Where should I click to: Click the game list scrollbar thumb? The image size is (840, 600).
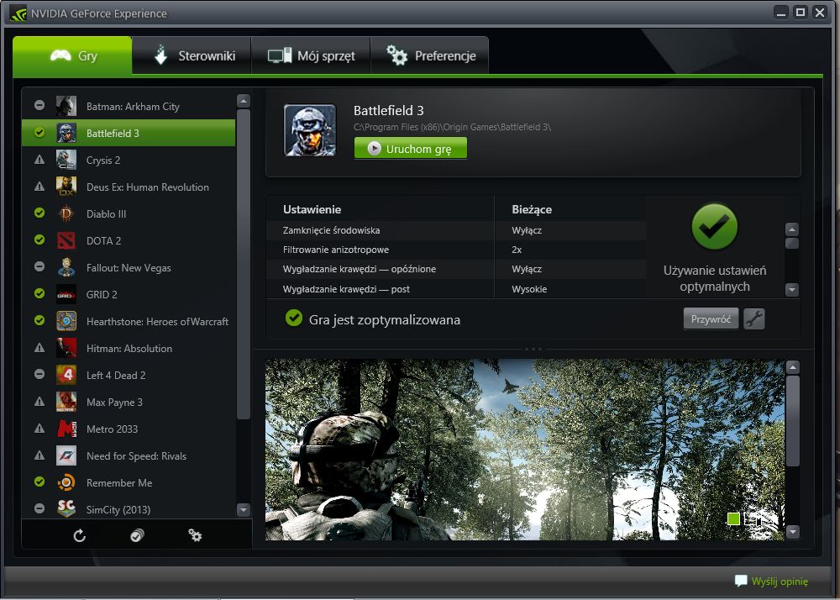(x=244, y=264)
